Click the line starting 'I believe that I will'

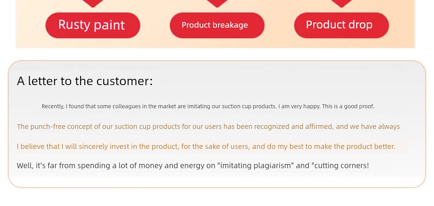(x=206, y=146)
